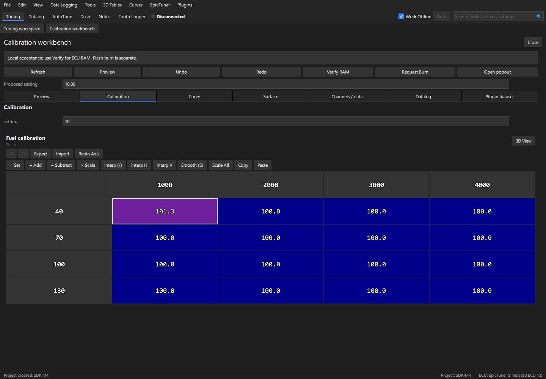Screen dimensions: 546x379
Task: Close the Calibration workbench panel
Action: point(533,42)
